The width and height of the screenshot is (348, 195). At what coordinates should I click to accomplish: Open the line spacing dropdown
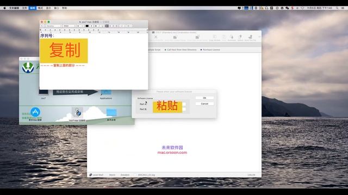122,26
